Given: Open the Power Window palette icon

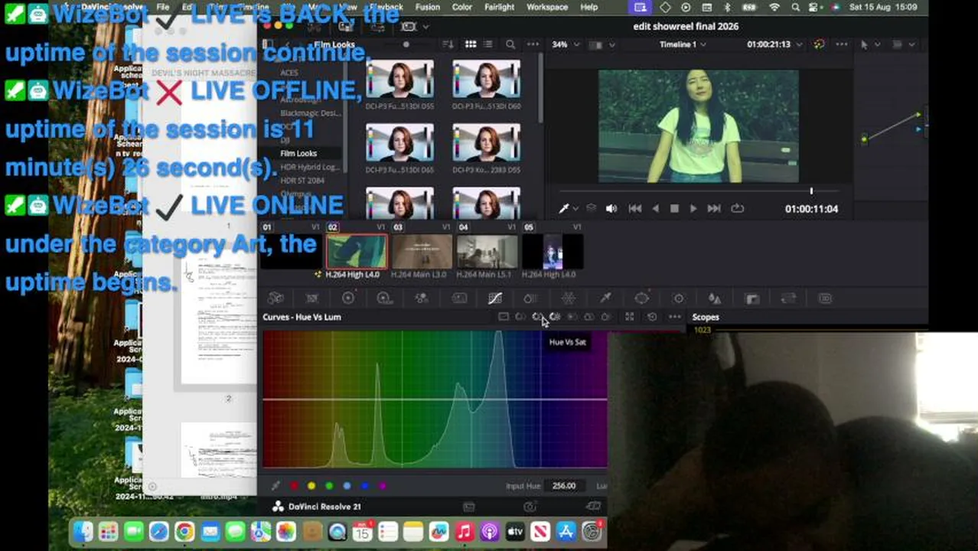Looking at the screenshot, I should coord(641,298).
